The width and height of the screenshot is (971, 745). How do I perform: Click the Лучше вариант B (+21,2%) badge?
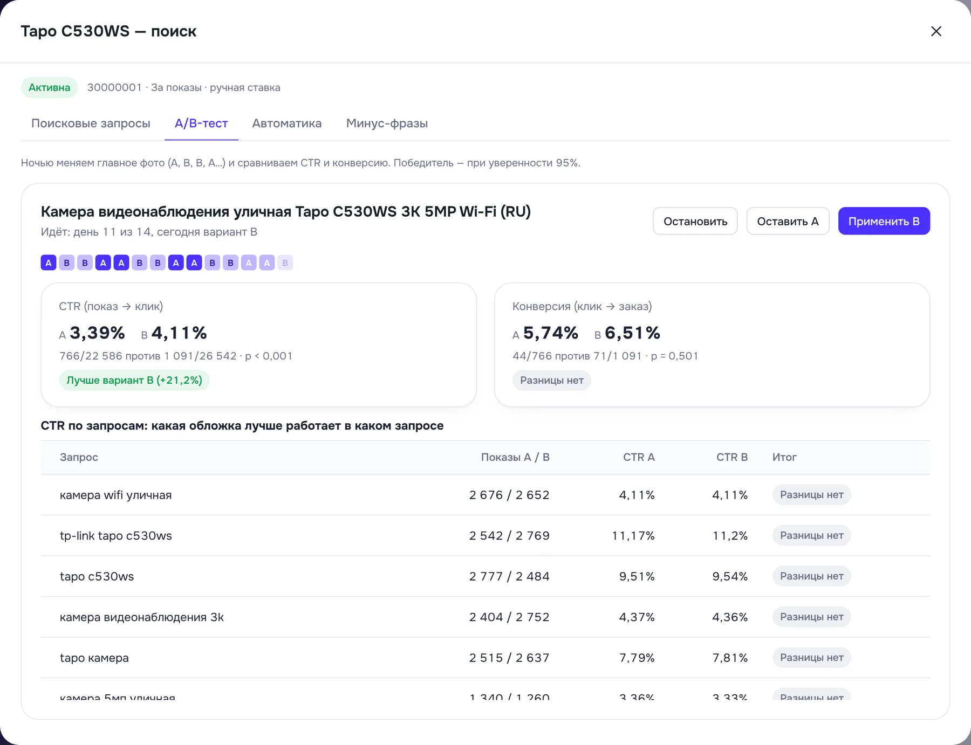click(134, 380)
